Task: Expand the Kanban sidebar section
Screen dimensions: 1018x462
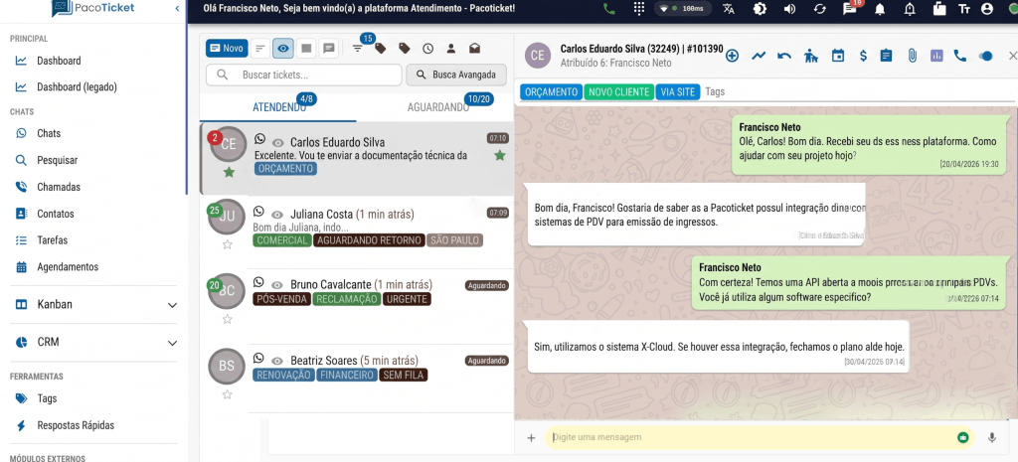Action: (x=172, y=305)
